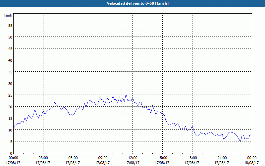Click the 06:00 time label
Image resolution: width=265 pixels, height=166 pixels.
(x=73, y=158)
